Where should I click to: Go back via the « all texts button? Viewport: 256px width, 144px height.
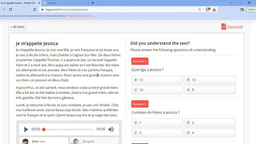(17, 27)
